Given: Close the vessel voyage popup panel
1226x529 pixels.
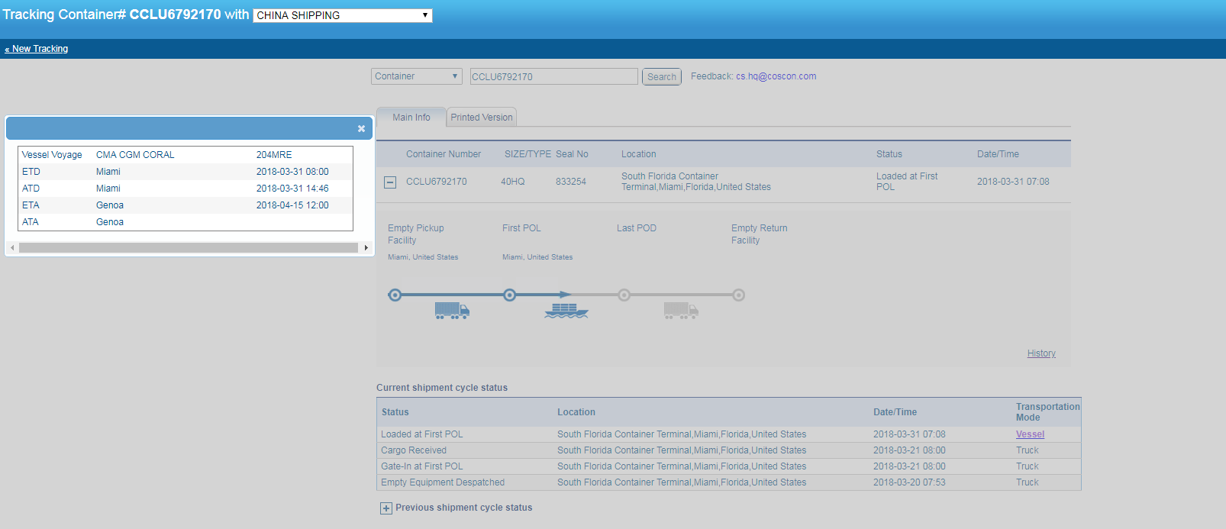Looking at the screenshot, I should pos(361,129).
